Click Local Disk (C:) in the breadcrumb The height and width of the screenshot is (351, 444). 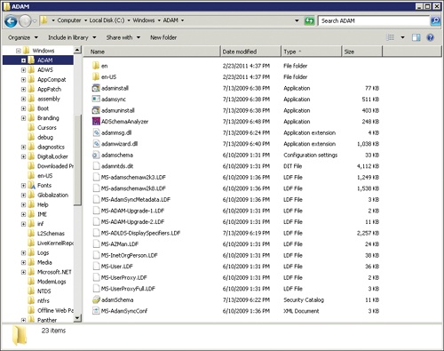[x=107, y=20]
